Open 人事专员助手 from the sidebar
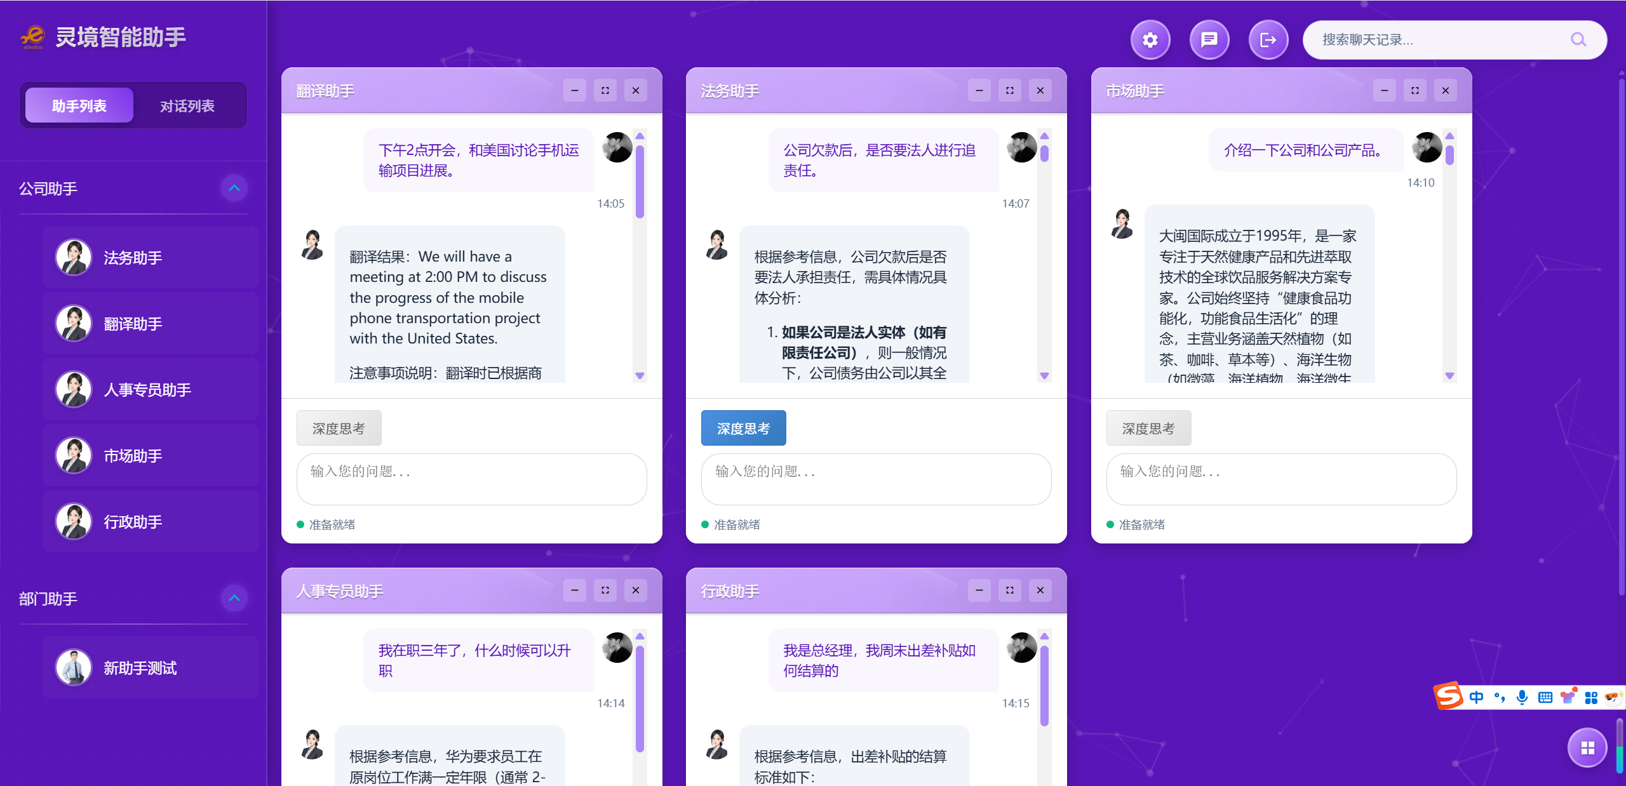The height and width of the screenshot is (786, 1626). 147,390
